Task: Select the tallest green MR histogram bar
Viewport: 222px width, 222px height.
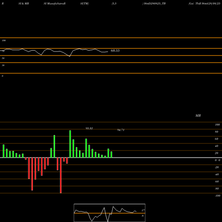Action: point(70,144)
